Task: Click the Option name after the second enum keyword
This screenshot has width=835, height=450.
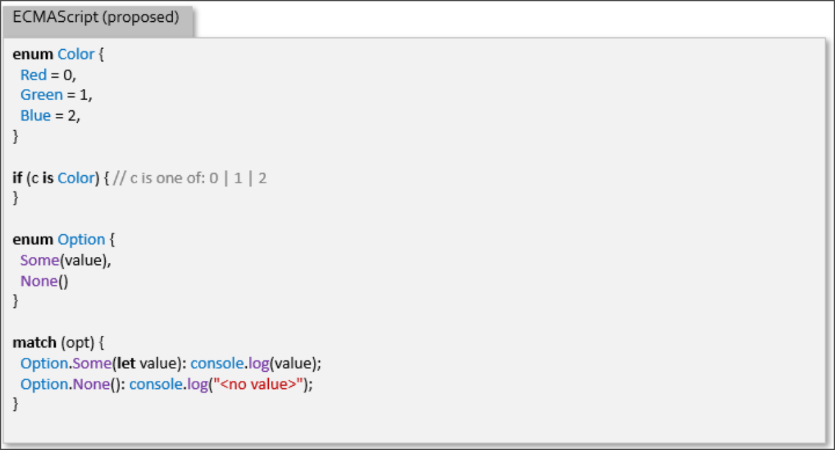Action: tap(81, 240)
